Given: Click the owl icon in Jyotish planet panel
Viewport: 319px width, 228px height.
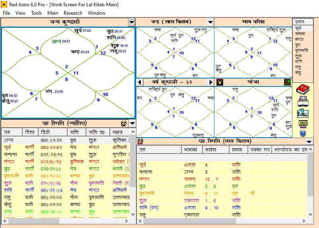Looking at the screenshot, I should (x=123, y=123).
